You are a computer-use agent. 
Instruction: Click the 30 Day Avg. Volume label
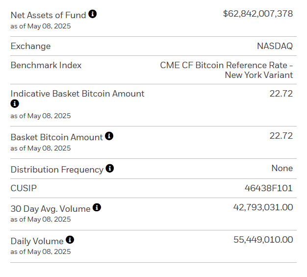(51, 208)
